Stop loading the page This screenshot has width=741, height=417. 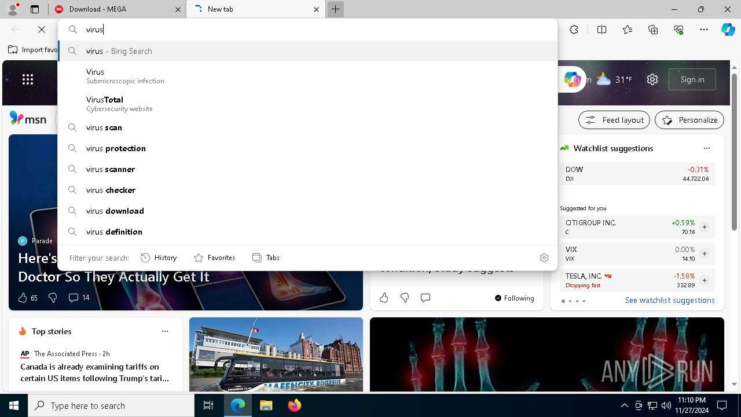[42, 30]
